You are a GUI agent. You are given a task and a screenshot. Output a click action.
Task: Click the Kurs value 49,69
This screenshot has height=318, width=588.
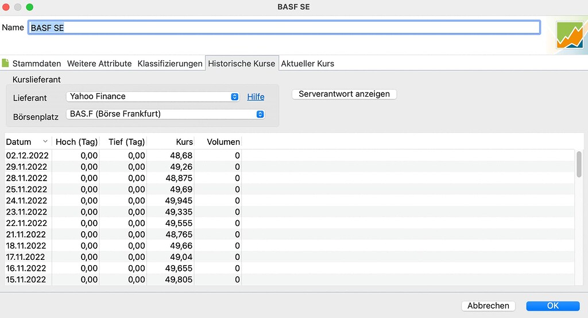click(x=181, y=189)
